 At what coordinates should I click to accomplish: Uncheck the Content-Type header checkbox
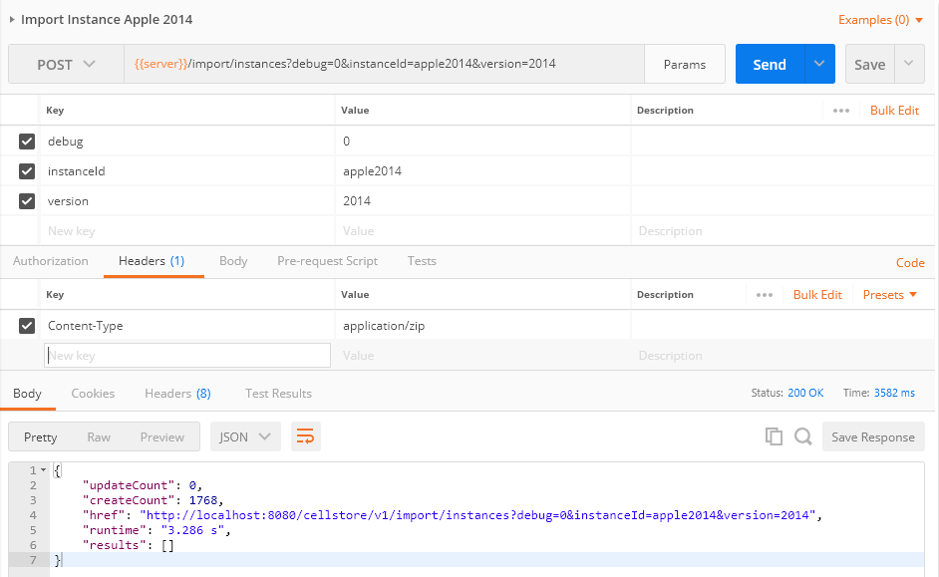click(x=26, y=326)
